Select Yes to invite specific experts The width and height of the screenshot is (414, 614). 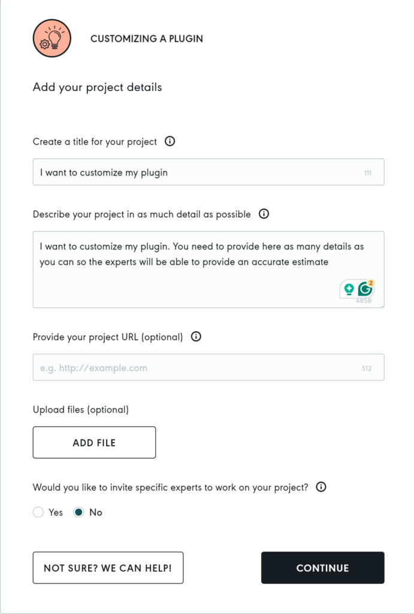click(38, 512)
